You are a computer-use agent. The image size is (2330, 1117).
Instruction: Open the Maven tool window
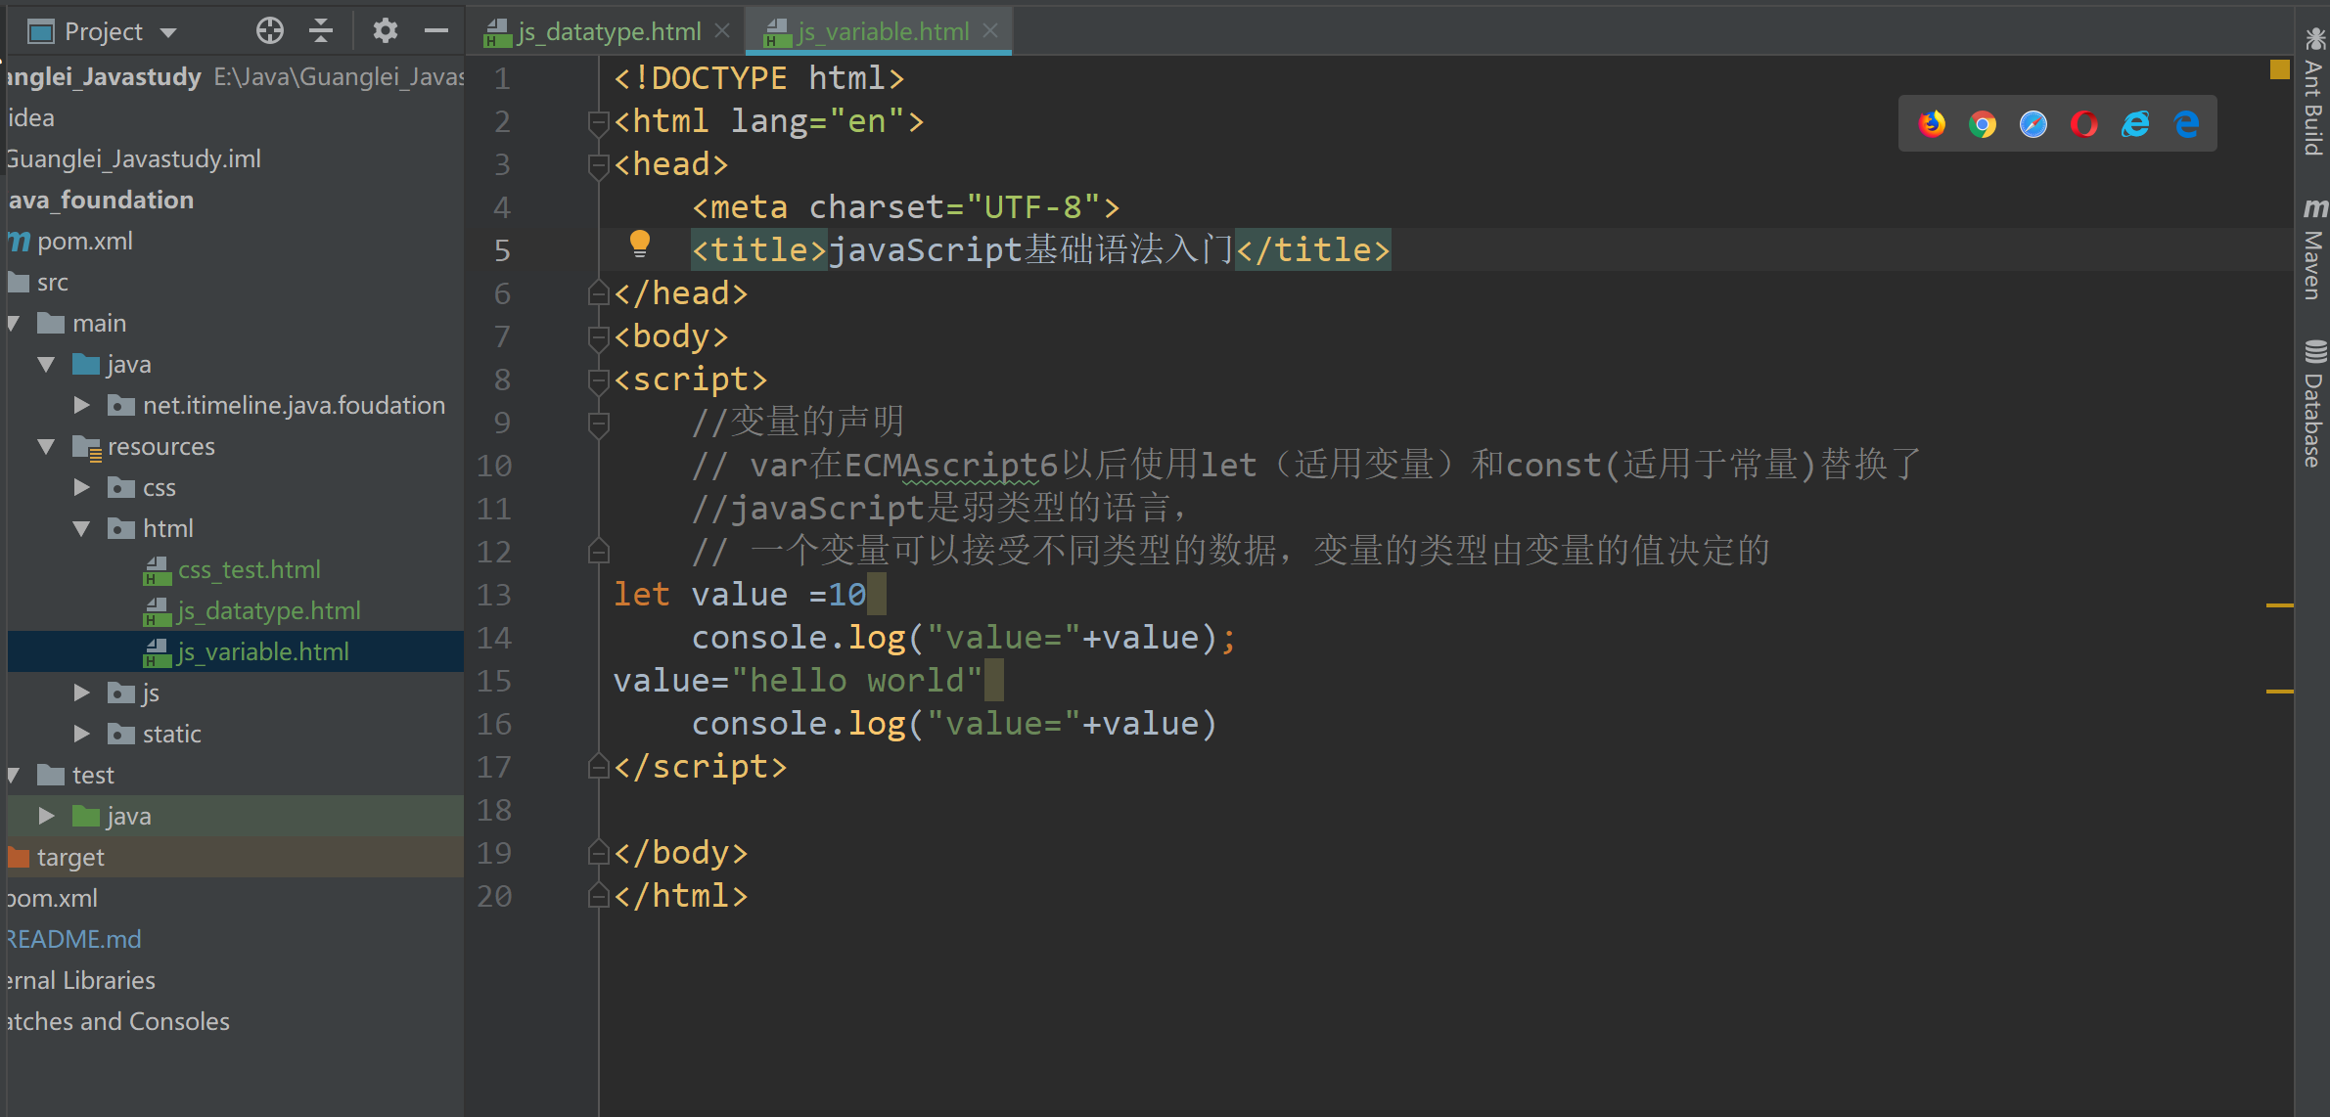coord(2313,248)
